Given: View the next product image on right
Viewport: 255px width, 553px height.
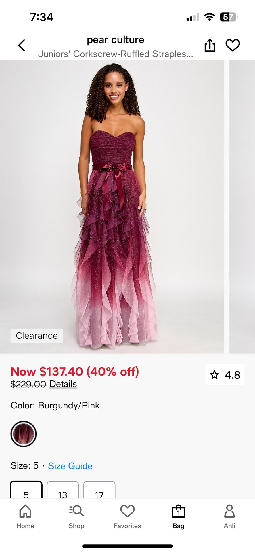Looking at the screenshot, I should pos(242,207).
